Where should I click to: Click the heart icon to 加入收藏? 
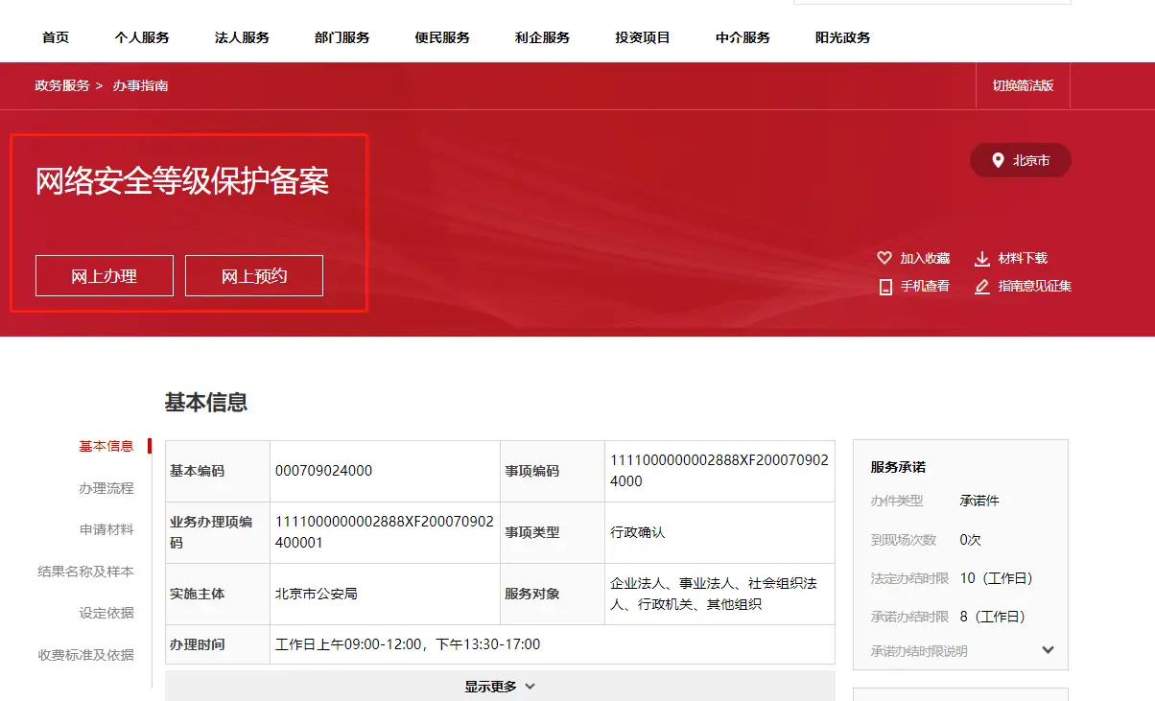(x=884, y=257)
